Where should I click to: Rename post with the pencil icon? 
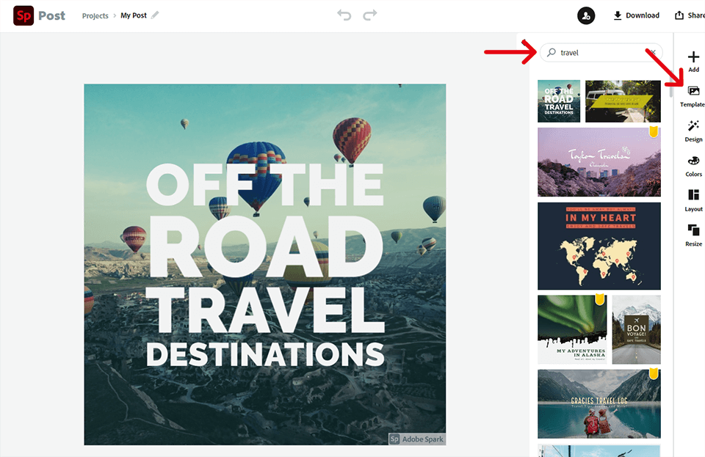pyautogui.click(x=155, y=15)
